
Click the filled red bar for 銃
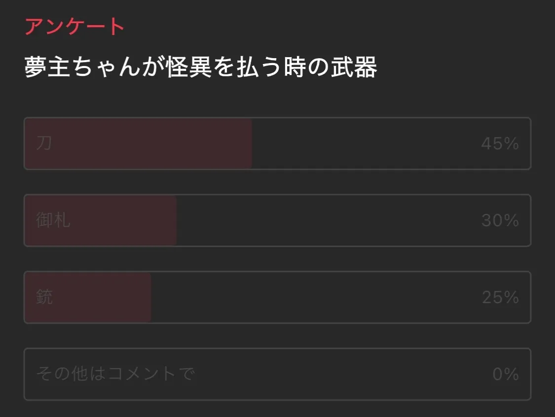(99, 297)
